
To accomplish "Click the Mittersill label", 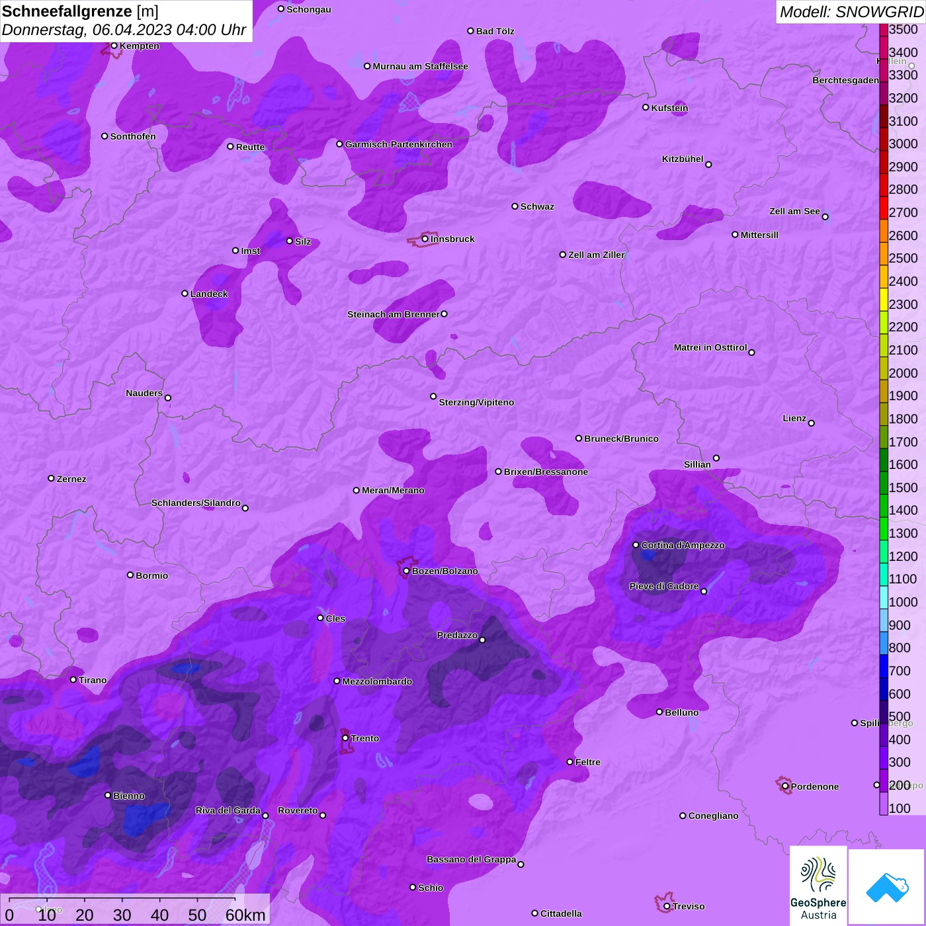I will pos(759,235).
